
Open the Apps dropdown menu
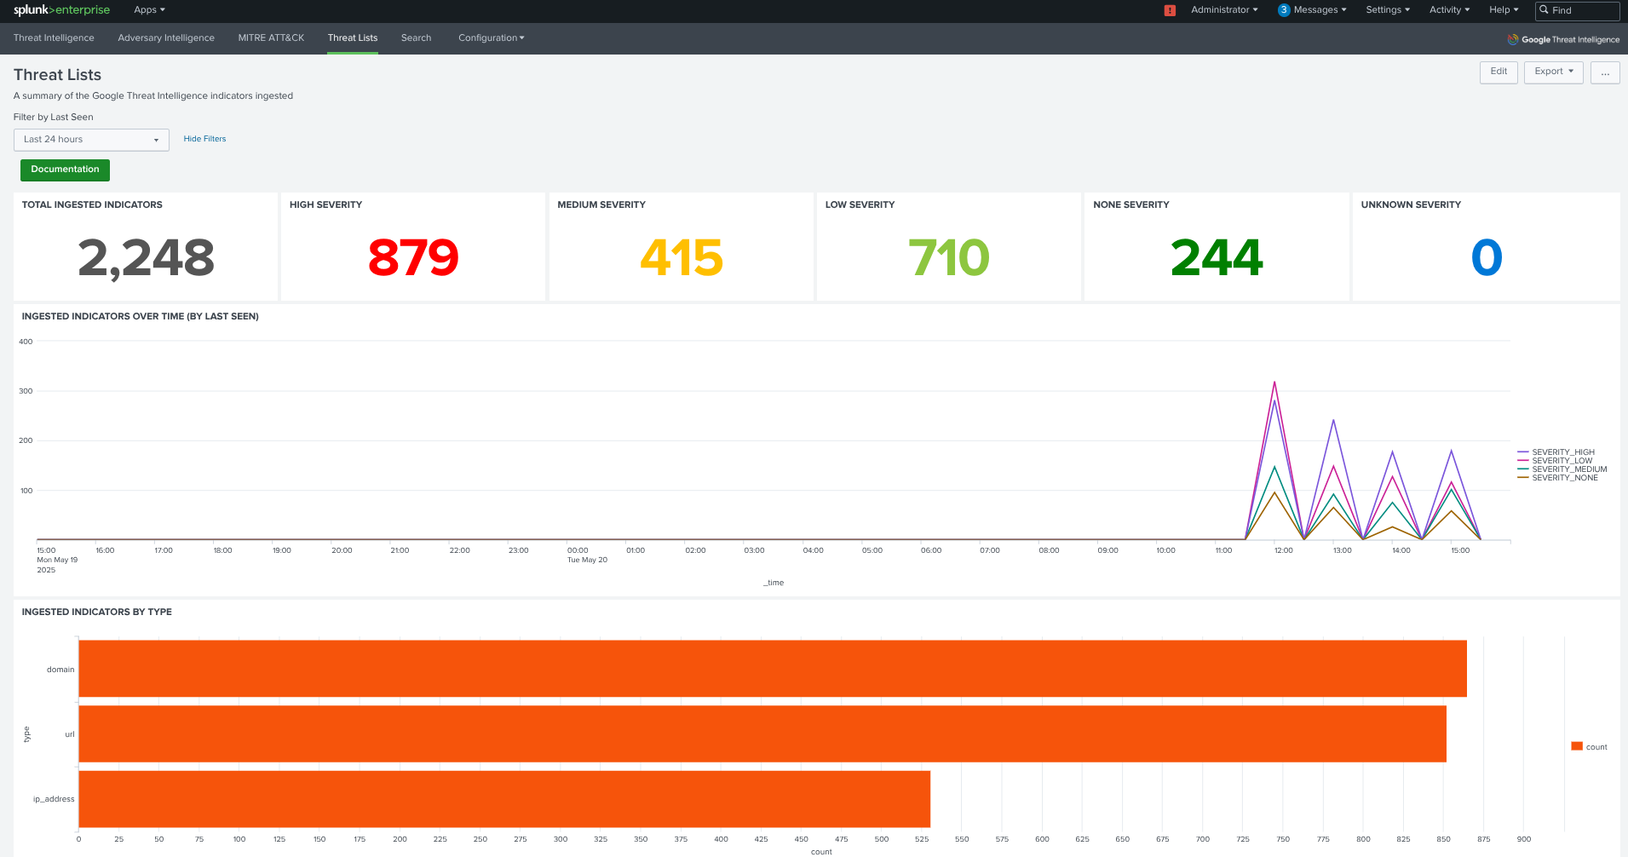click(149, 10)
